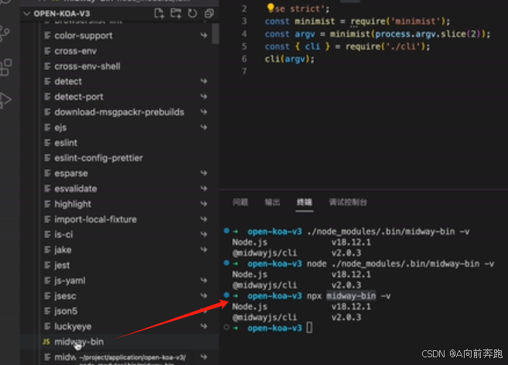Click line number 5 in editor gutter
The width and height of the screenshot is (508, 365).
pyautogui.click(x=244, y=46)
